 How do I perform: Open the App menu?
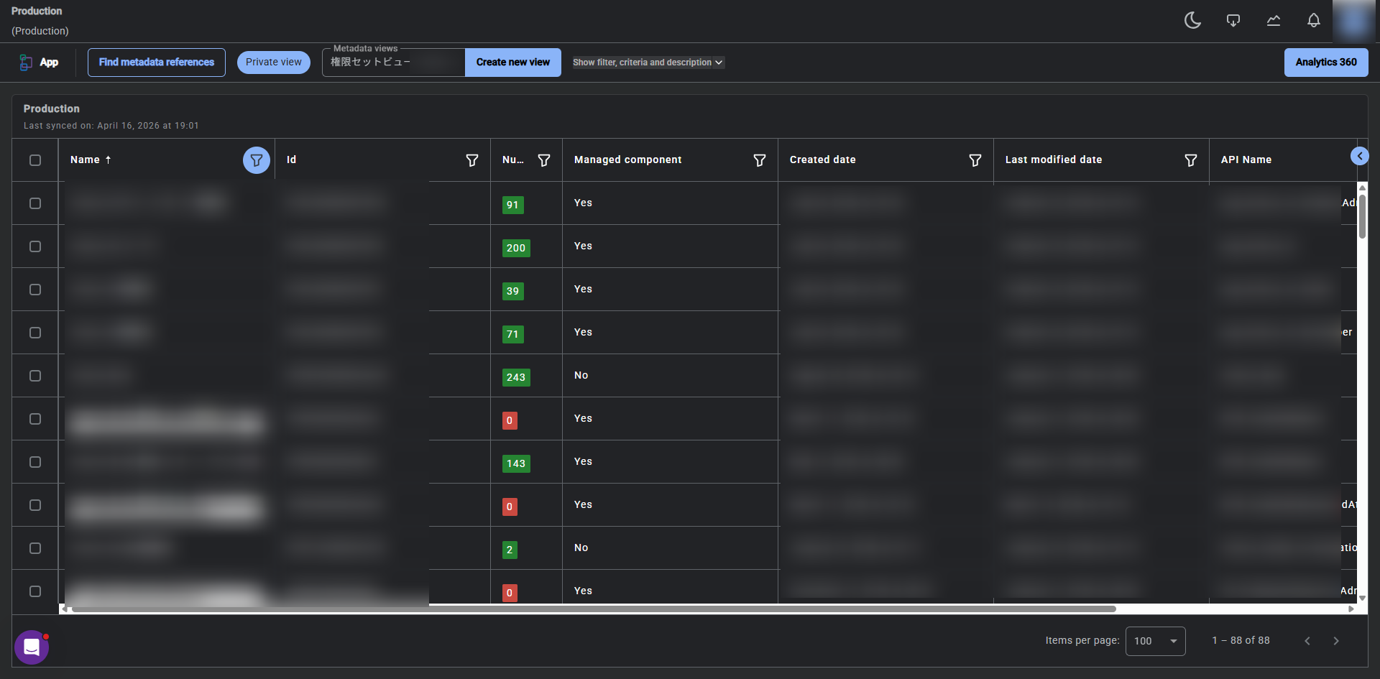point(40,63)
